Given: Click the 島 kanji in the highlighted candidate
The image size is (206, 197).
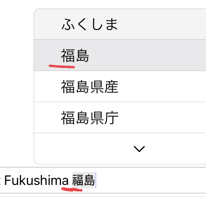Looking at the screenshot, I should pos(83,55).
